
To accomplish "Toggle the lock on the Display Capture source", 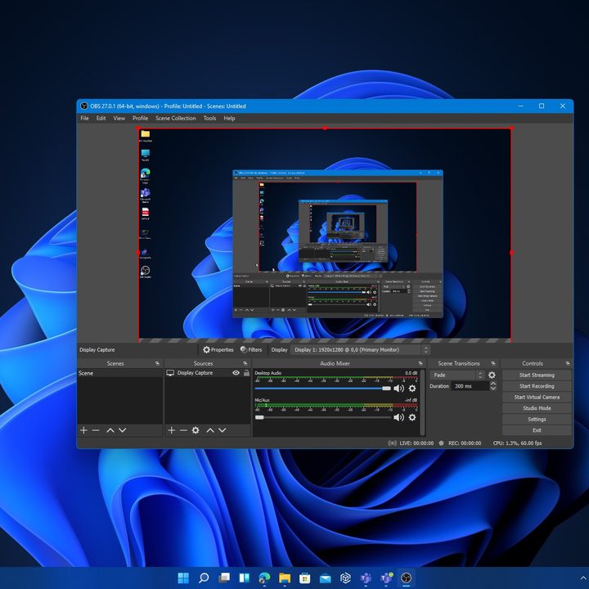I will [246, 373].
